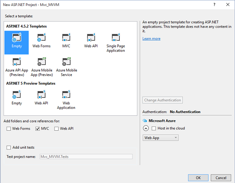Tick the Web API references checkbox
This screenshot has height=183, width=235.
point(56,129)
